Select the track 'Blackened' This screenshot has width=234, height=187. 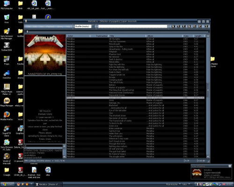pyautogui.click(x=135, y=105)
